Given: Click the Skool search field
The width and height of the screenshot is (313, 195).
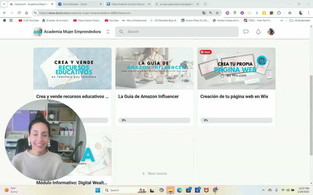Looking at the screenshot, I should [x=177, y=32].
